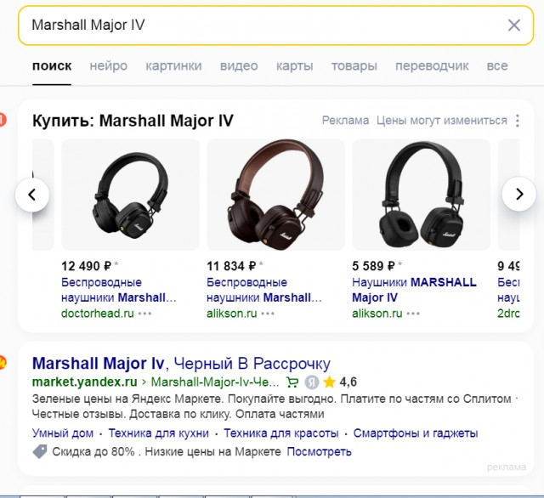Viewport: 544px width, 498px height.
Task: Click the market.yandex.ru domain link
Action: [x=85, y=382]
